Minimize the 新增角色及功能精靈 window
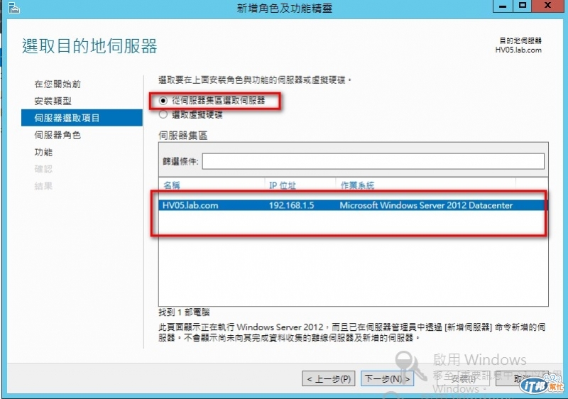The width and height of the screenshot is (568, 399). (x=503, y=6)
